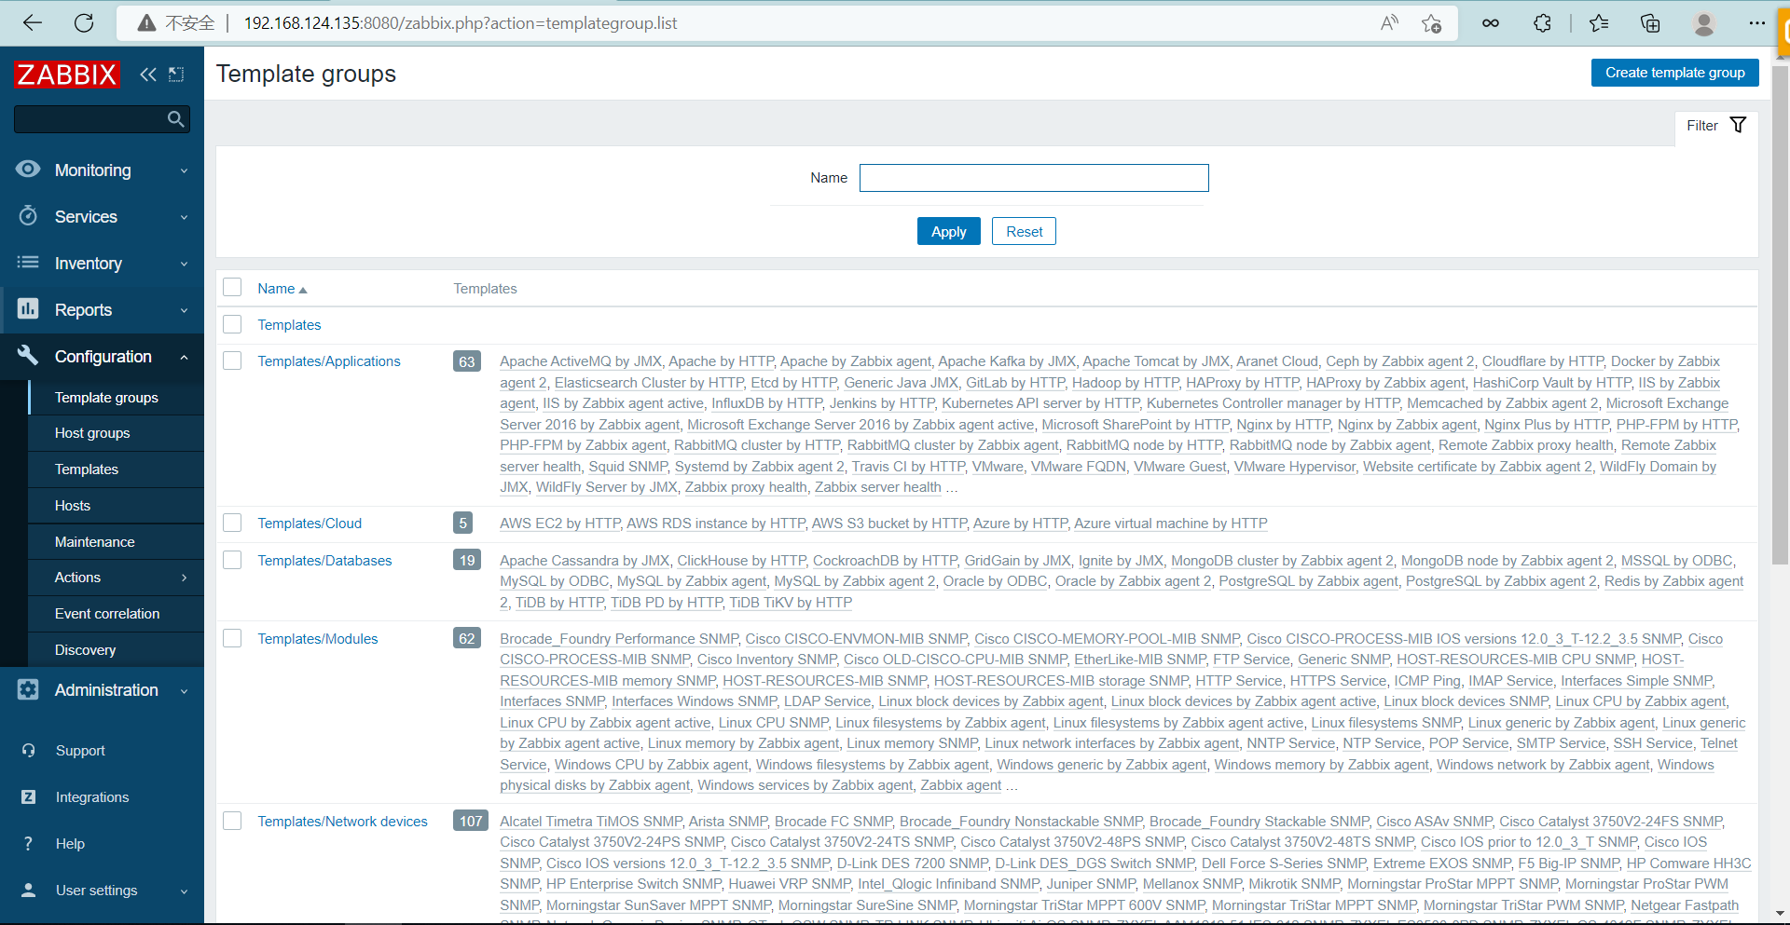Click the browser address bar URL
Screen dimensions: 1790x925
coord(461,23)
